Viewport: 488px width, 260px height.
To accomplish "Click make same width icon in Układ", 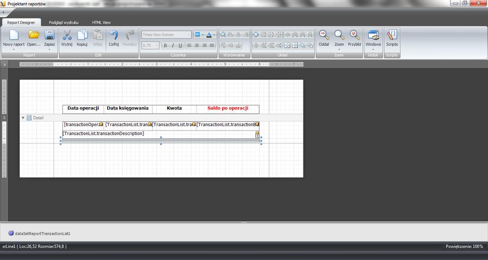I will pyautogui.click(x=264, y=34).
